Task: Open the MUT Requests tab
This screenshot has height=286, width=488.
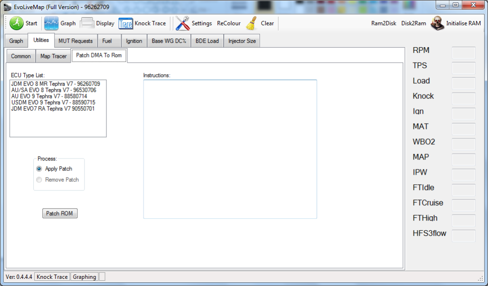Action: [x=76, y=41]
